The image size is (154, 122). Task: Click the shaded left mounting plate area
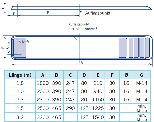pos(20,48)
